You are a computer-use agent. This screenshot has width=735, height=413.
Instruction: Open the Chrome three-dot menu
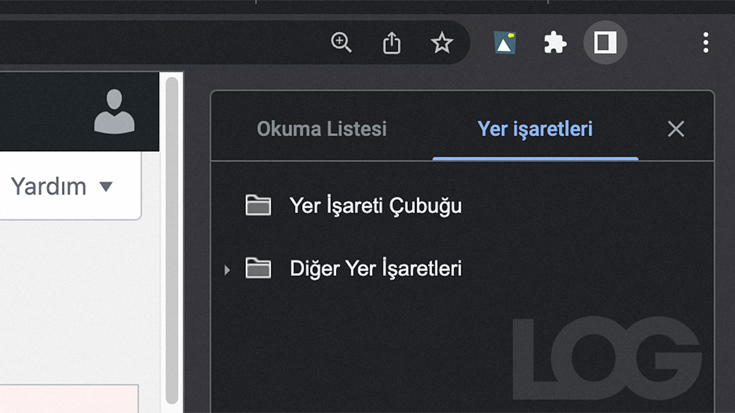(x=706, y=42)
